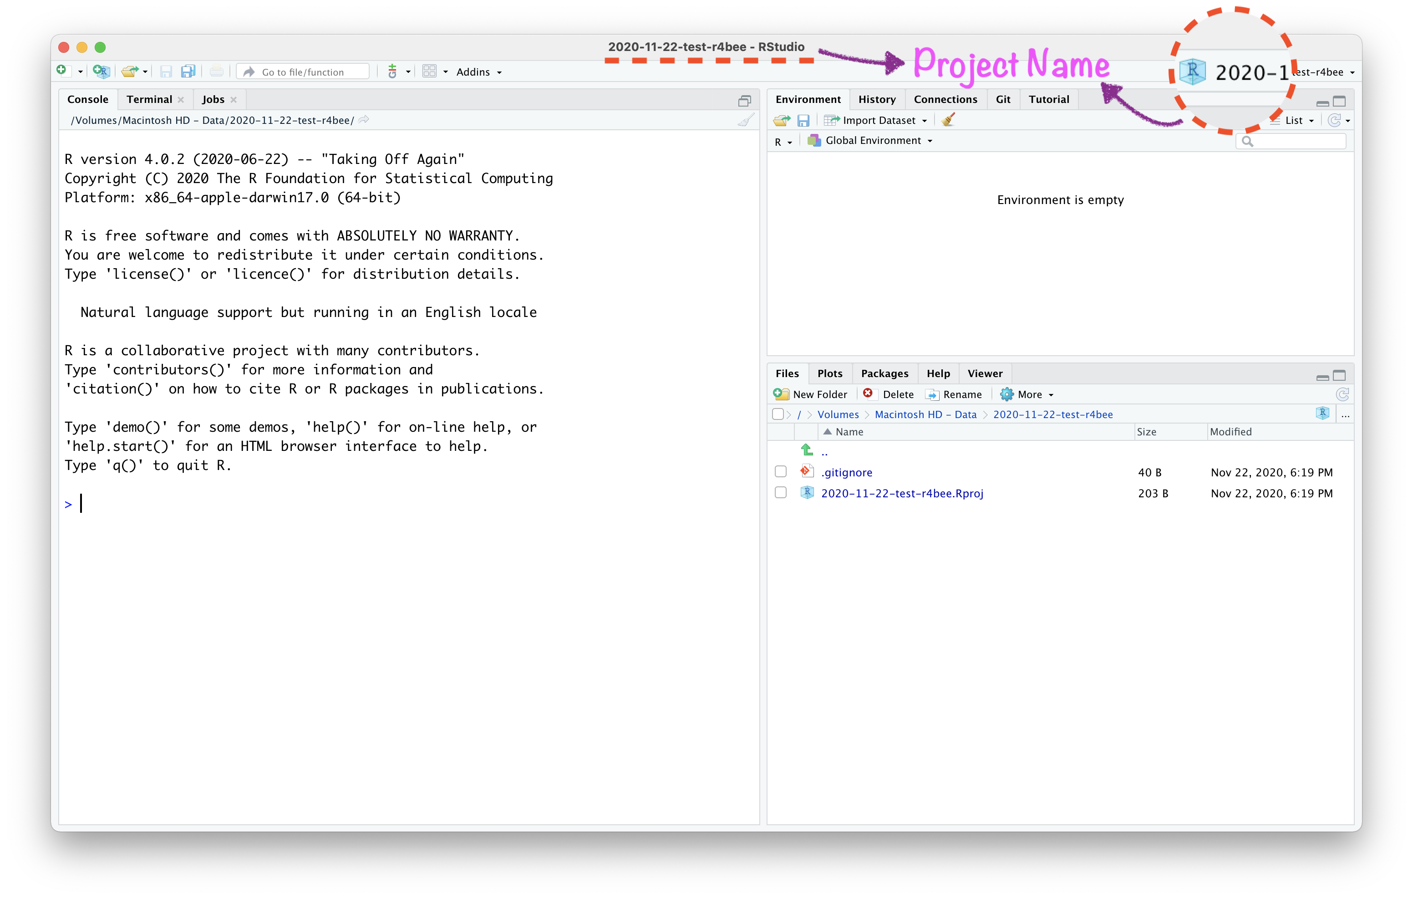1413x899 pixels.
Task: Select the Connections tab
Action: pos(945,99)
